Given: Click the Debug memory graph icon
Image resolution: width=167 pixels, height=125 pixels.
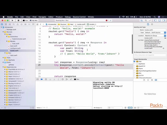Looking at the screenshot, I should coord(67,79).
